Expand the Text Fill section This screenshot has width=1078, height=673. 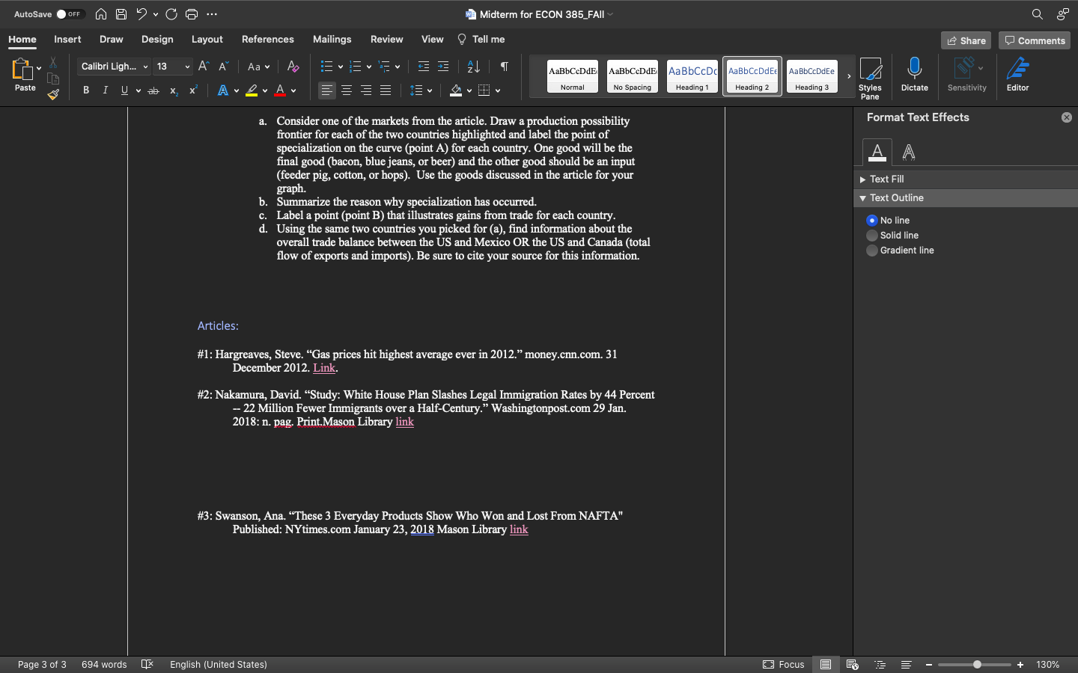coord(886,179)
